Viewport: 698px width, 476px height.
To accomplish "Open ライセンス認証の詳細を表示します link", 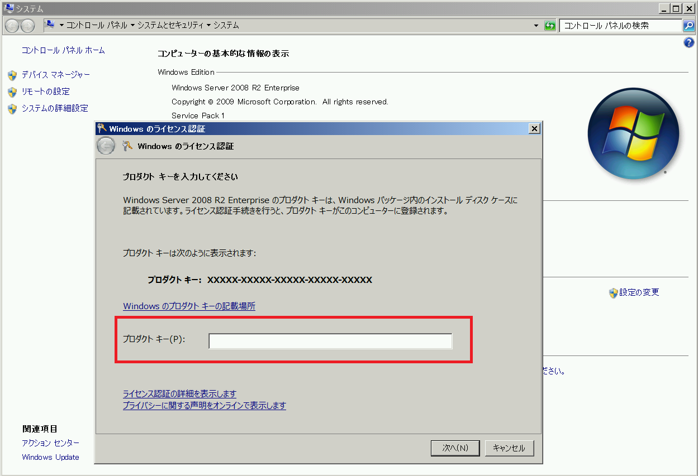I will [x=179, y=394].
